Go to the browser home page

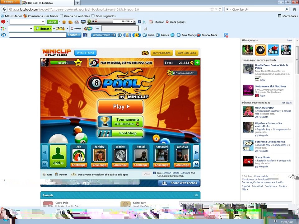point(295,9)
